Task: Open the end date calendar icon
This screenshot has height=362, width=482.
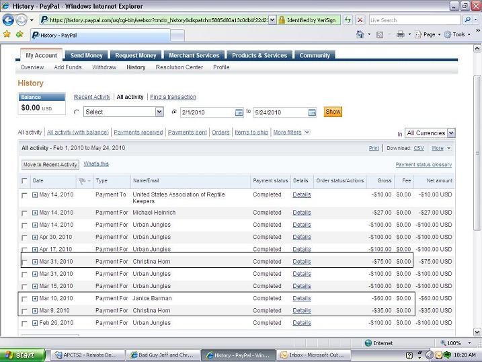Action: [312, 112]
